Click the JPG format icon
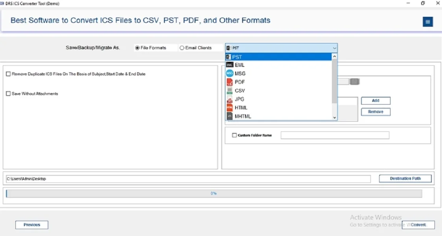Screen dimensions: 442x236 pos(230,99)
